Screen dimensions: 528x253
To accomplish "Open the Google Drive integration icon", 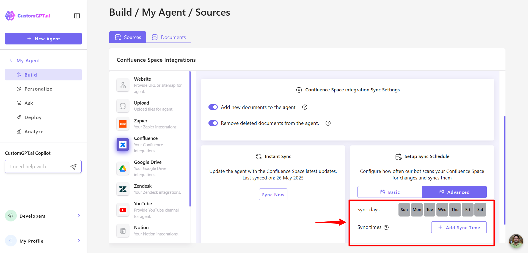I will pos(123,168).
